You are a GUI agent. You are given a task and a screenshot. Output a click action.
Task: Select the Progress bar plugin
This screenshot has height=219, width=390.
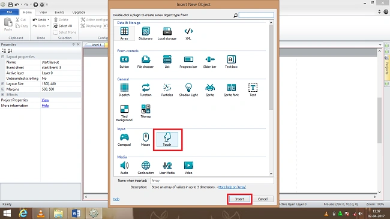point(188,62)
